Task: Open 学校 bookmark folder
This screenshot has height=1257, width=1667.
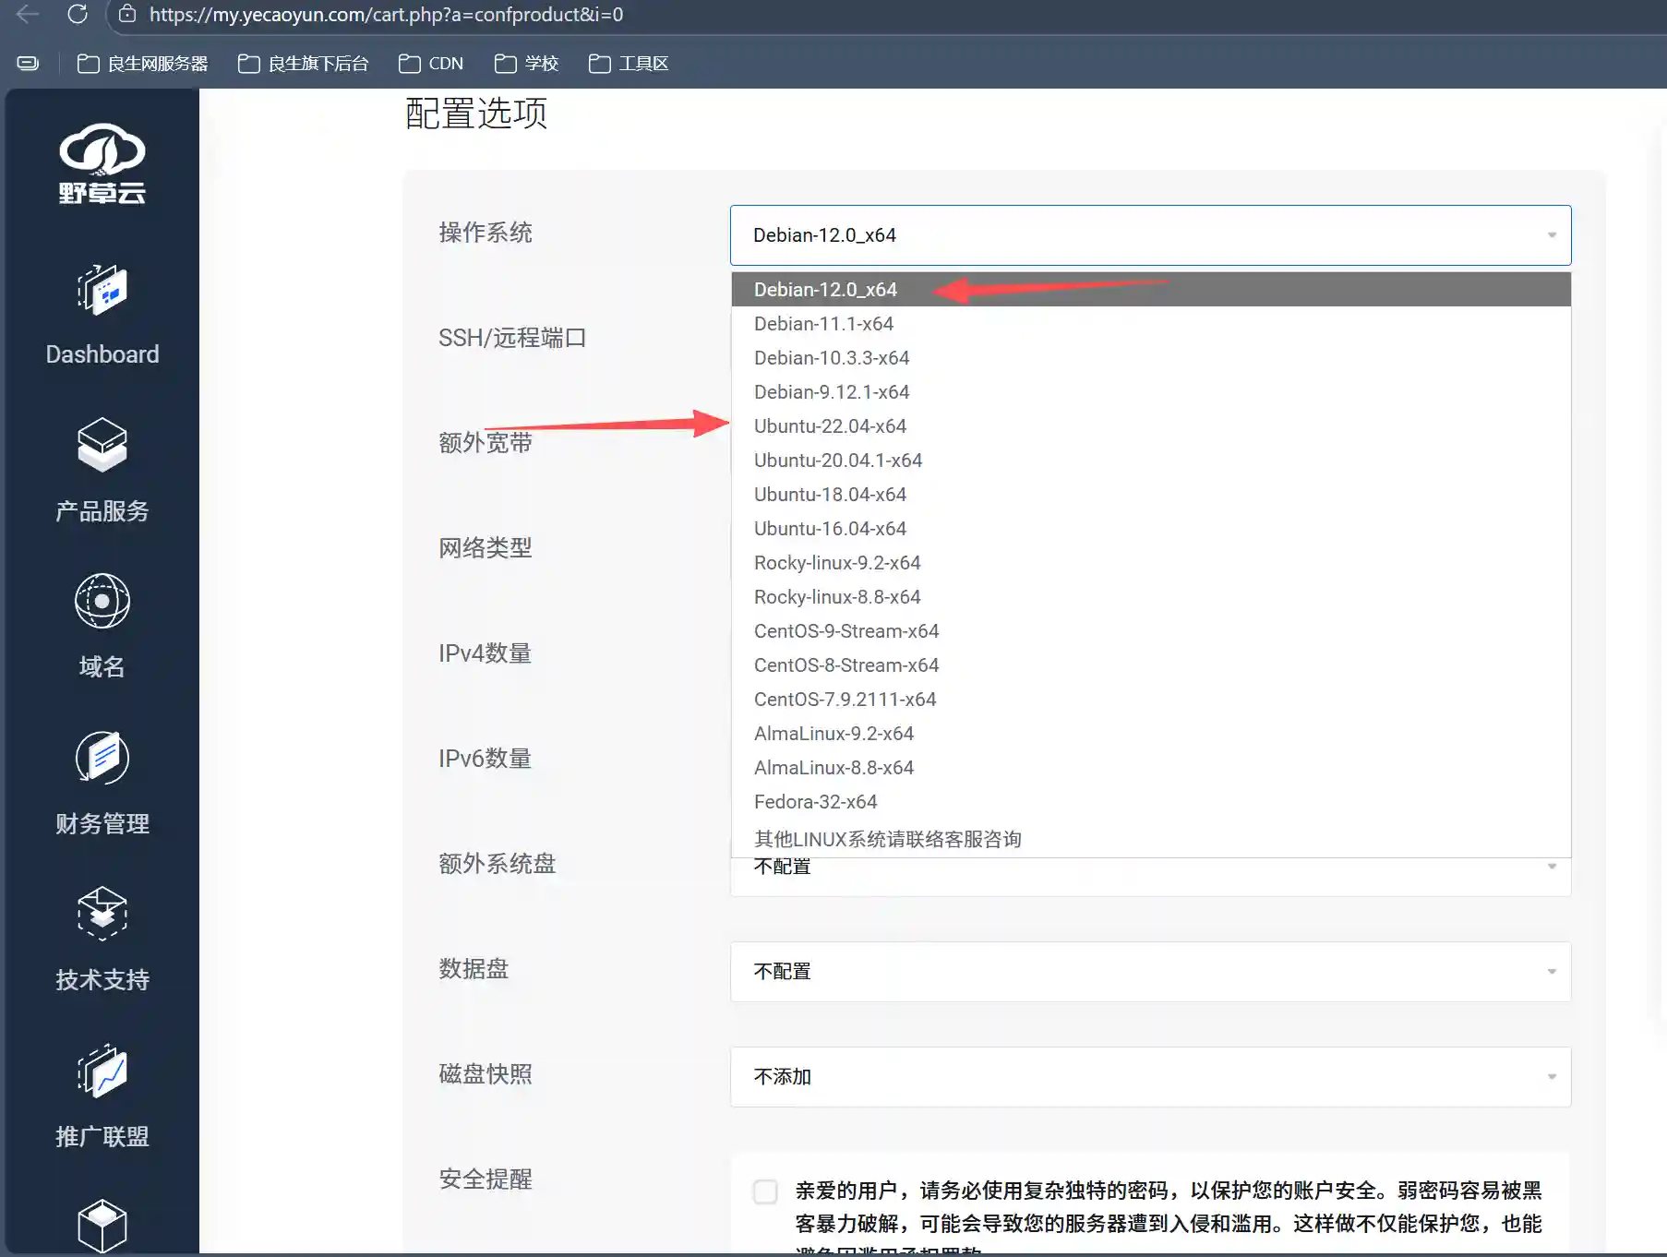Action: pyautogui.click(x=526, y=64)
